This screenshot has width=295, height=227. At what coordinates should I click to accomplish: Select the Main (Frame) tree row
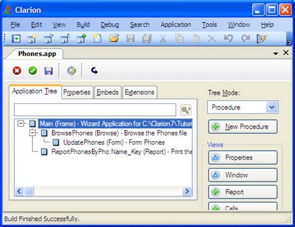(116, 124)
